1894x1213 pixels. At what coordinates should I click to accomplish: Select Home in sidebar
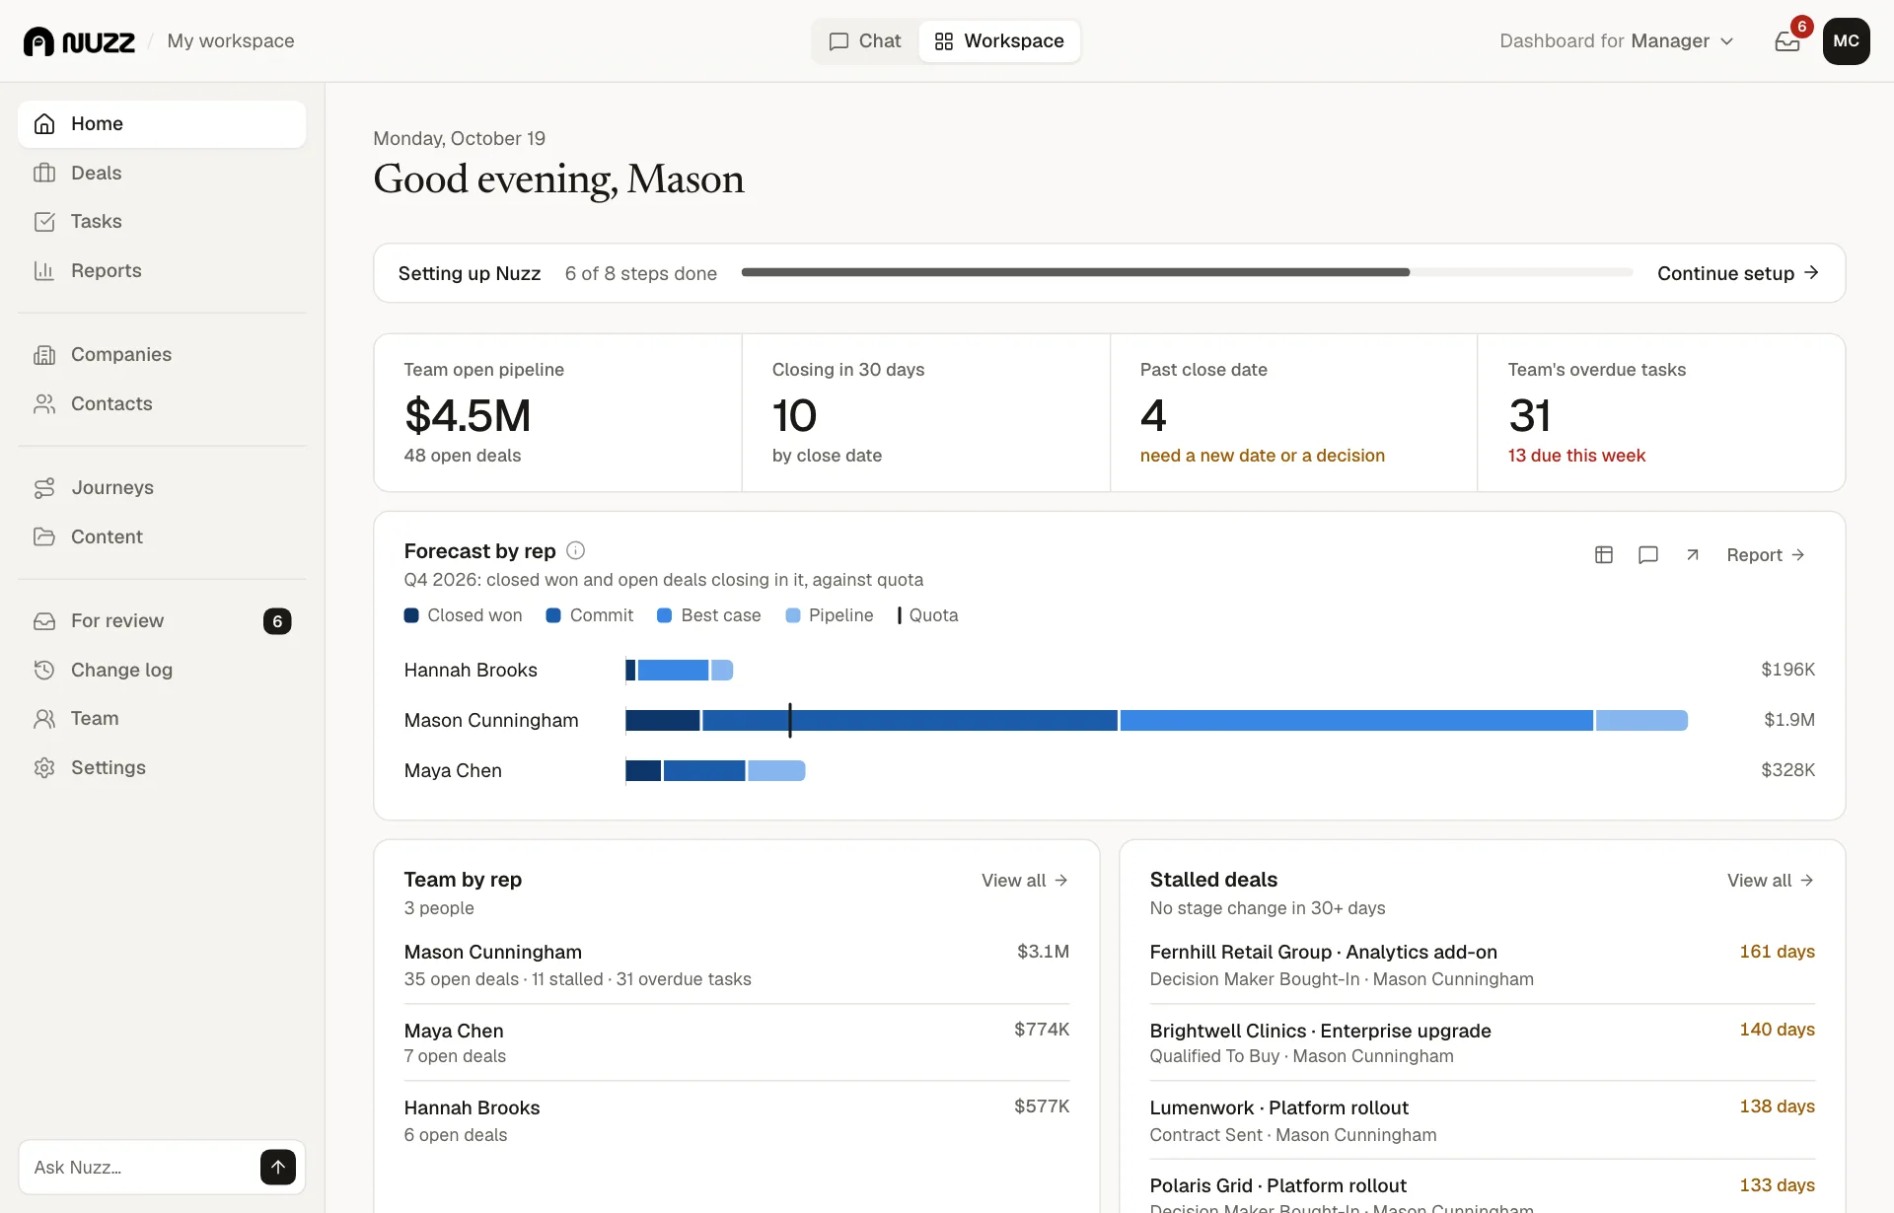162,124
